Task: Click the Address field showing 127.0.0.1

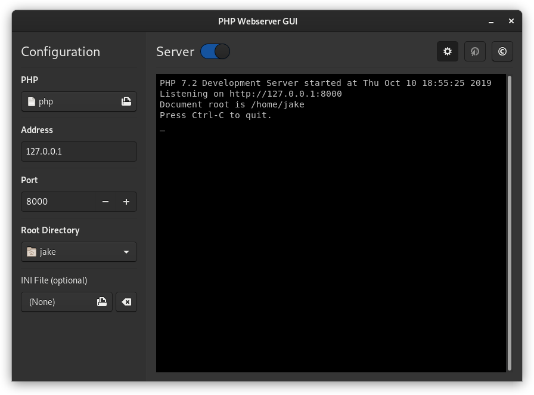Action: pos(79,152)
